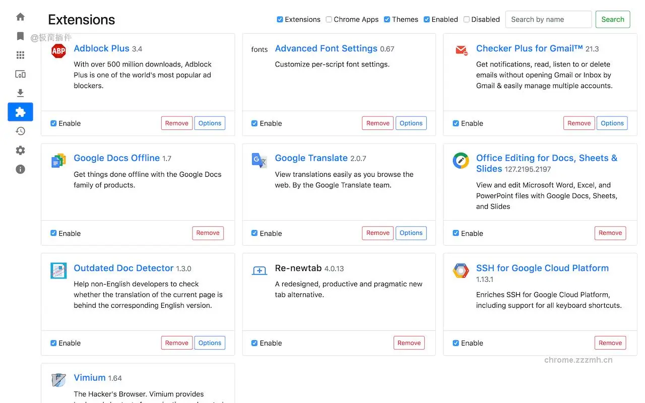The height and width of the screenshot is (403, 645).
Task: Disable Google Translate via Enable checkbox
Action: (254, 233)
